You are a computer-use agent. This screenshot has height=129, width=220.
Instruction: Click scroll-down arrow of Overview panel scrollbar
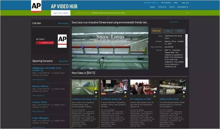[186, 66]
